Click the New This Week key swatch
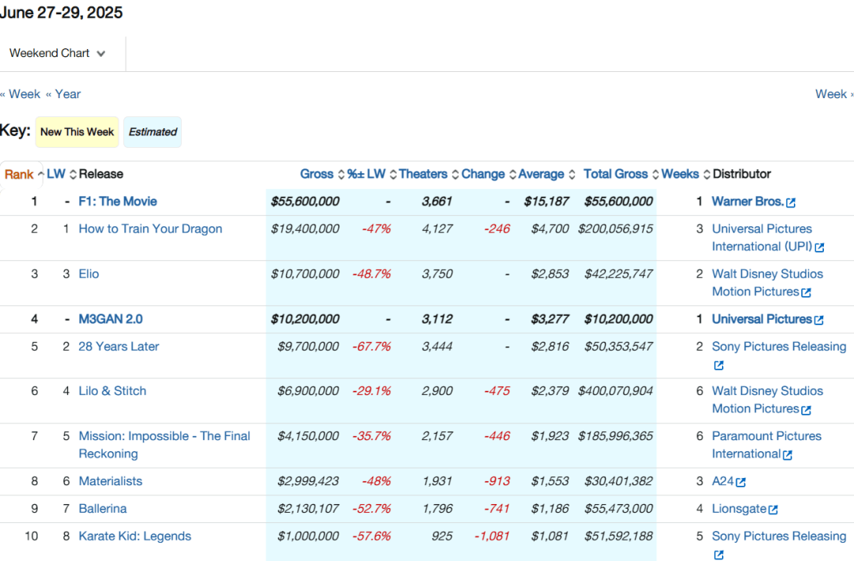The height and width of the screenshot is (561, 854). 77,132
